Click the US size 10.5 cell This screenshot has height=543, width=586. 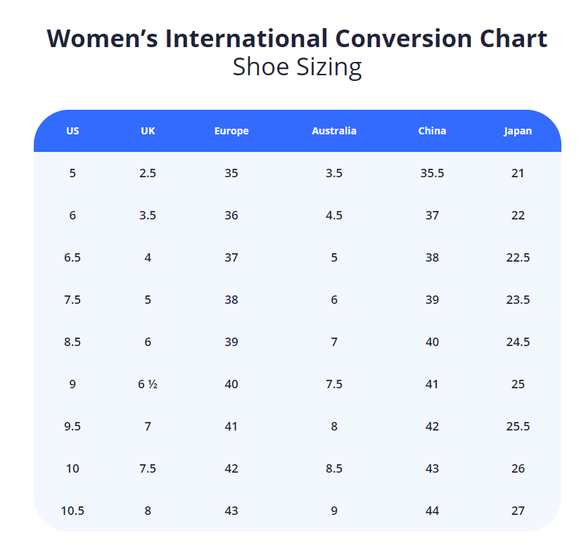point(72,511)
